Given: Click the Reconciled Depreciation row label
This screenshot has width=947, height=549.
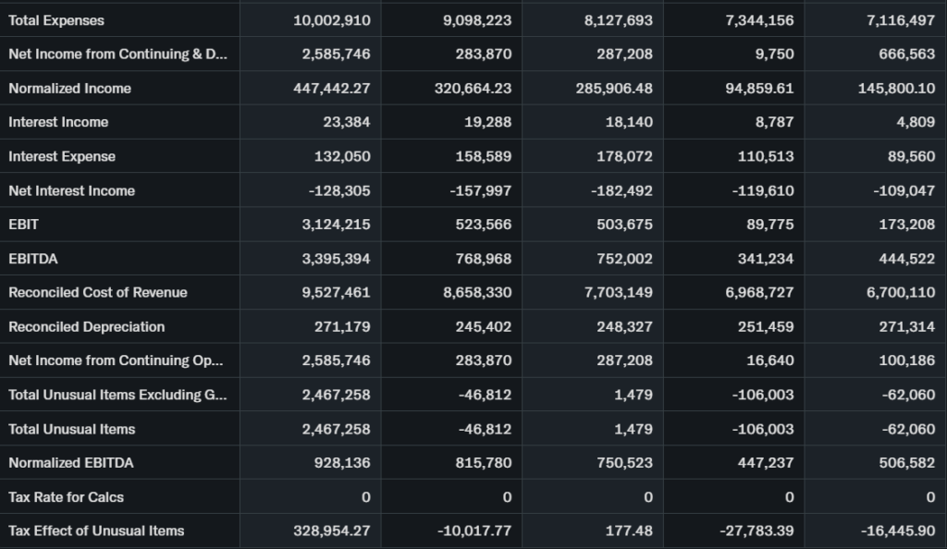Looking at the screenshot, I should pos(87,326).
